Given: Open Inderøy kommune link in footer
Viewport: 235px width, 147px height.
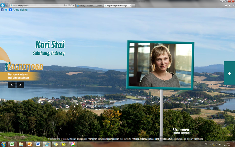Looking at the screenshot, I should coord(195,139).
